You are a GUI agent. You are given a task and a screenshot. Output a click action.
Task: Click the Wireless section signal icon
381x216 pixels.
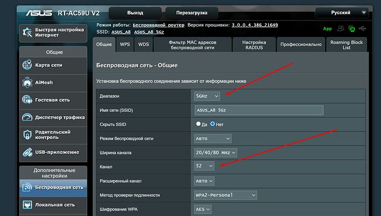[x=27, y=187]
